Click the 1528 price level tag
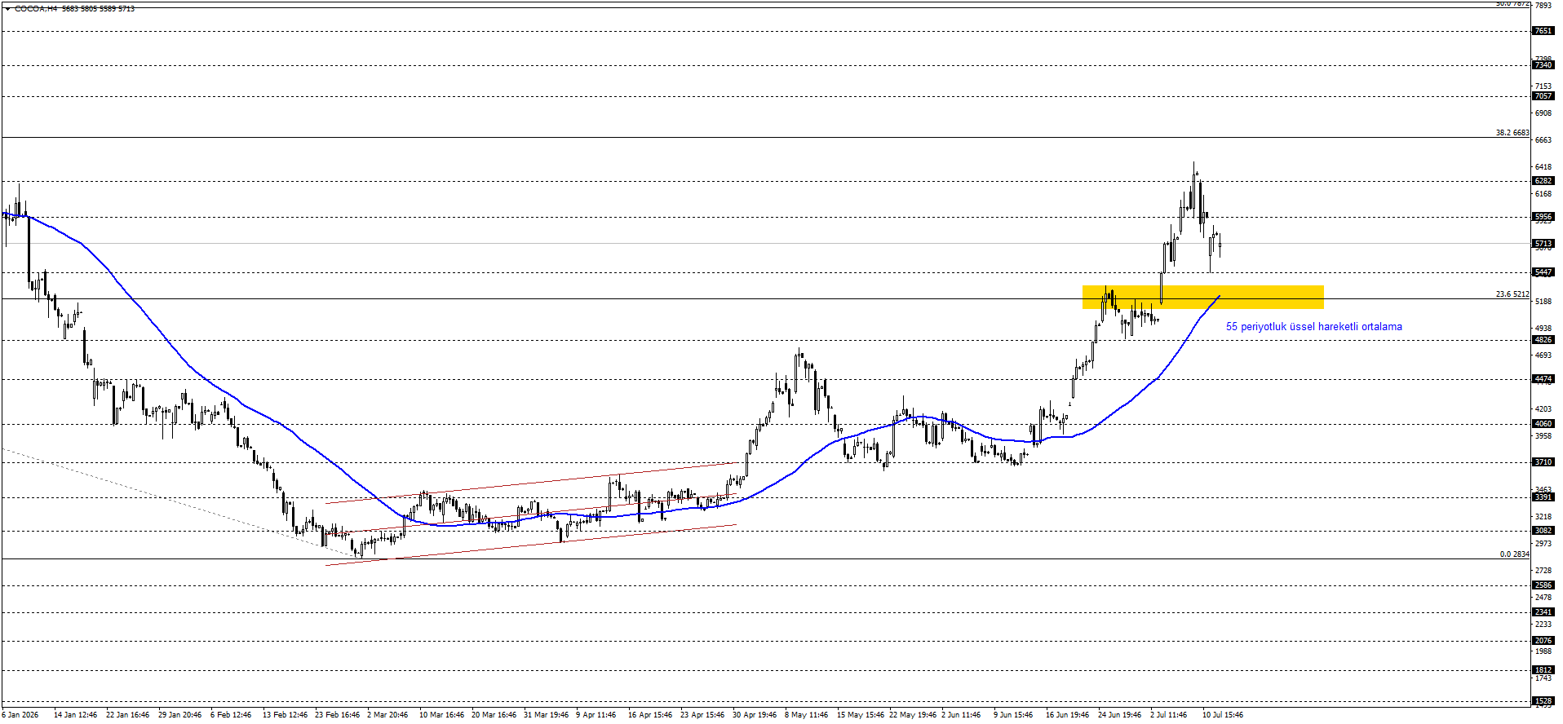Viewport: 1563px width, 724px height. pyautogui.click(x=1543, y=701)
